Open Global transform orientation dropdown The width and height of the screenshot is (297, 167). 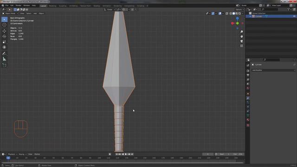coord(110,9)
